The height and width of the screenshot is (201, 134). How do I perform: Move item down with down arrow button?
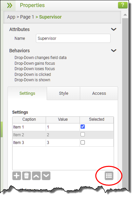(46, 176)
